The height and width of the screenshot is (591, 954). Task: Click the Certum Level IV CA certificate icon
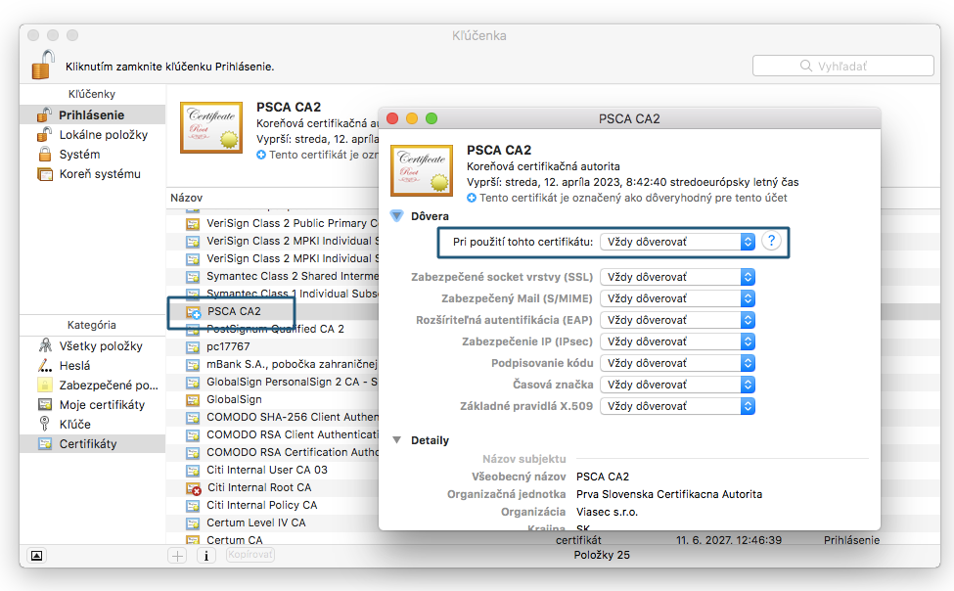[193, 523]
